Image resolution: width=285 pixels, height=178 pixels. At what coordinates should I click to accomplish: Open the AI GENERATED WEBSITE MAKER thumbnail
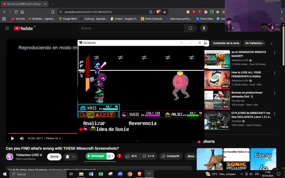[217, 60]
